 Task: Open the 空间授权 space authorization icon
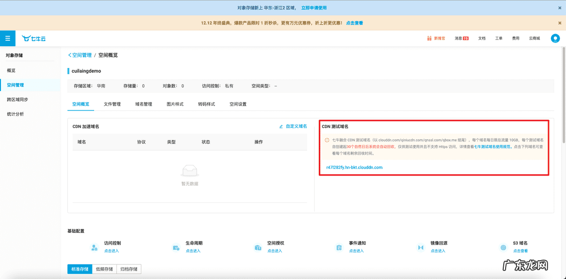pyautogui.click(x=258, y=246)
